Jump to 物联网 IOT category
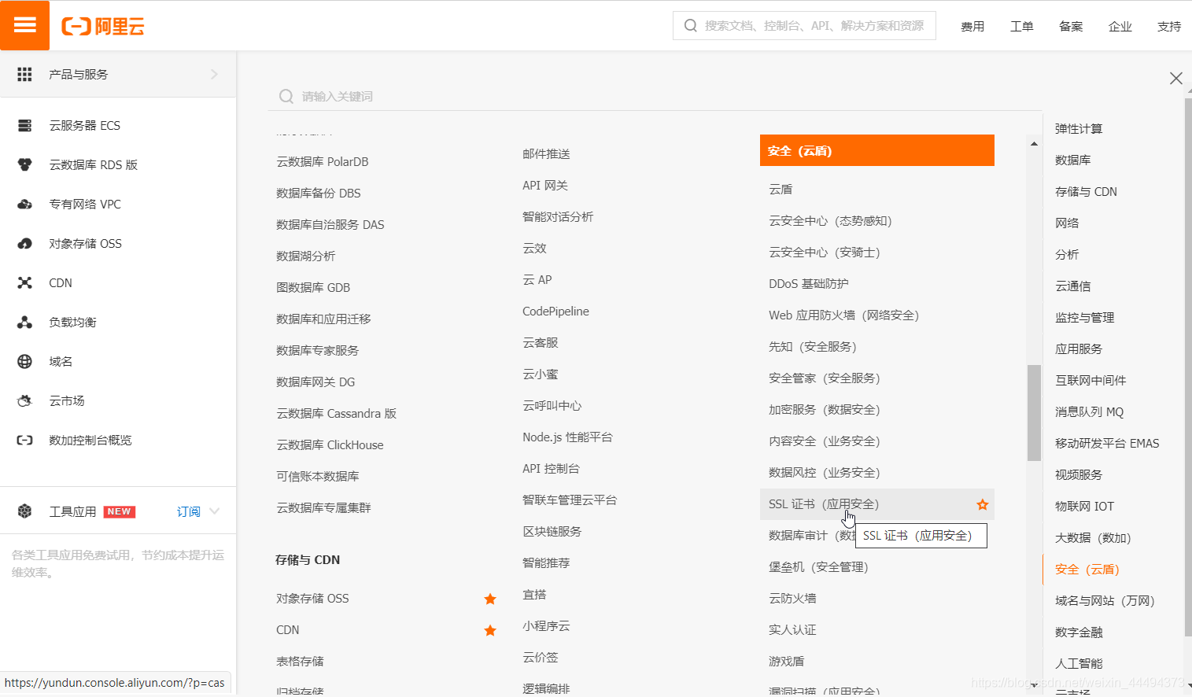 pyautogui.click(x=1084, y=507)
